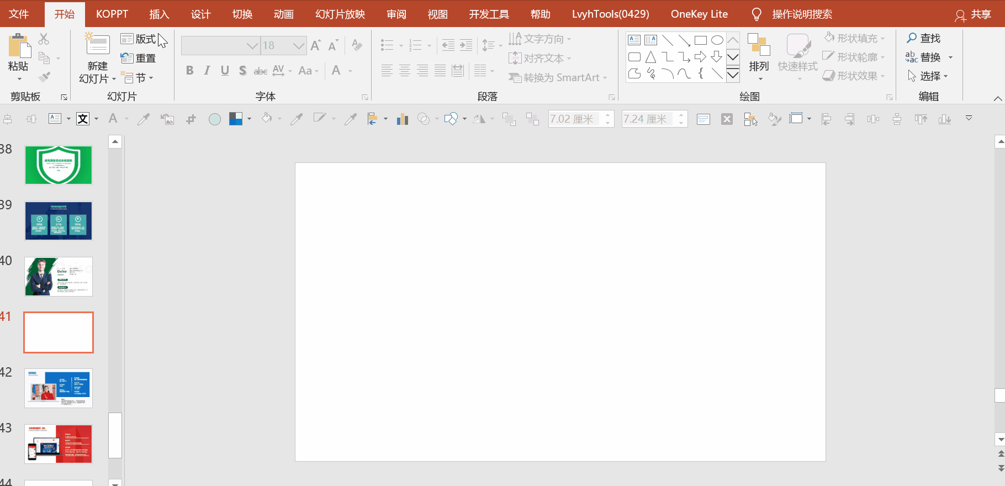Click the Find (查找) button
The image size is (1005, 486).
click(923, 38)
